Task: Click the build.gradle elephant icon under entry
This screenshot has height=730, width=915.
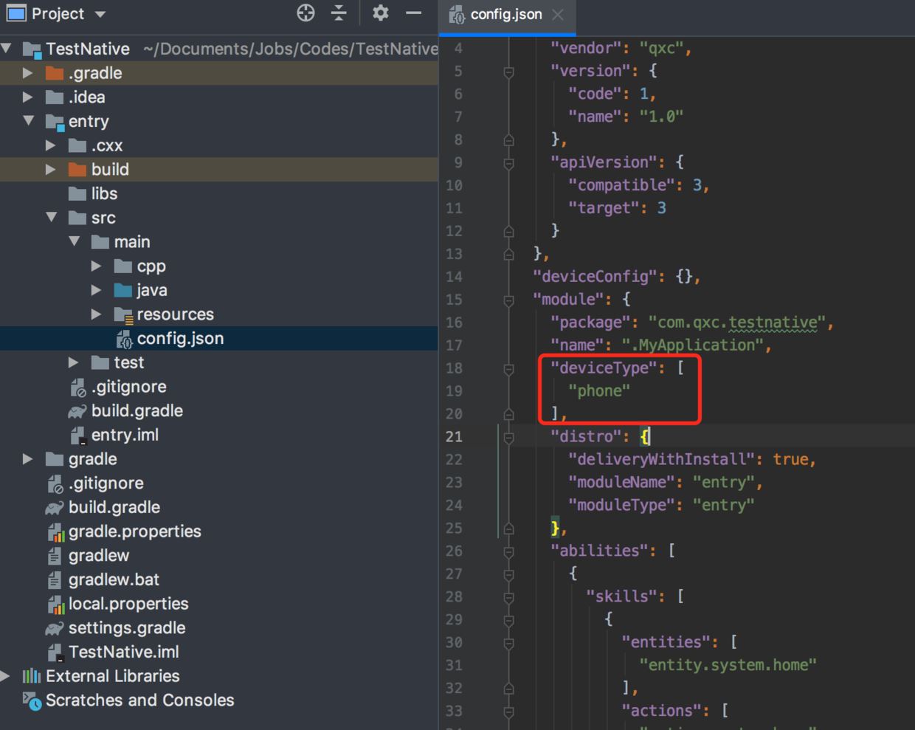Action: pos(77,411)
